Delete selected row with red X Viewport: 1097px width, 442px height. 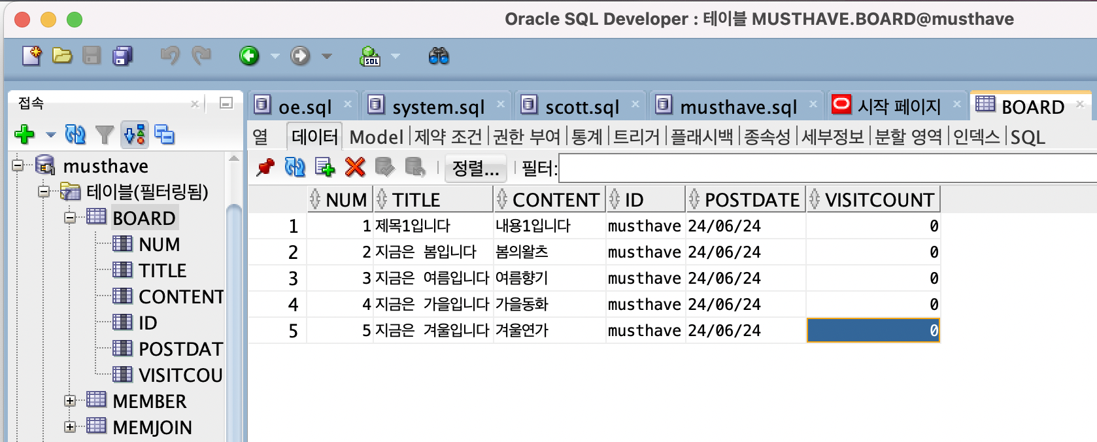point(355,168)
